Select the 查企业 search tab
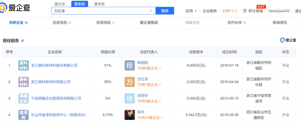 click(x=60, y=4)
